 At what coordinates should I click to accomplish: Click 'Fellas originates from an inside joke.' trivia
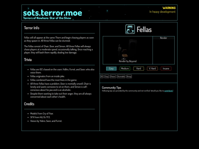47,76
